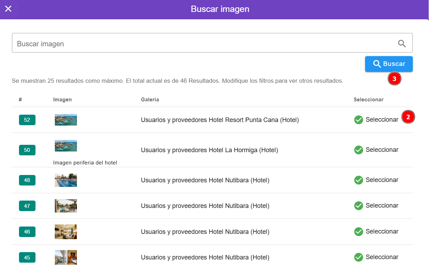The height and width of the screenshot is (270, 429).
Task: Close the Buscar imagen dialog
Action: (x=8, y=9)
